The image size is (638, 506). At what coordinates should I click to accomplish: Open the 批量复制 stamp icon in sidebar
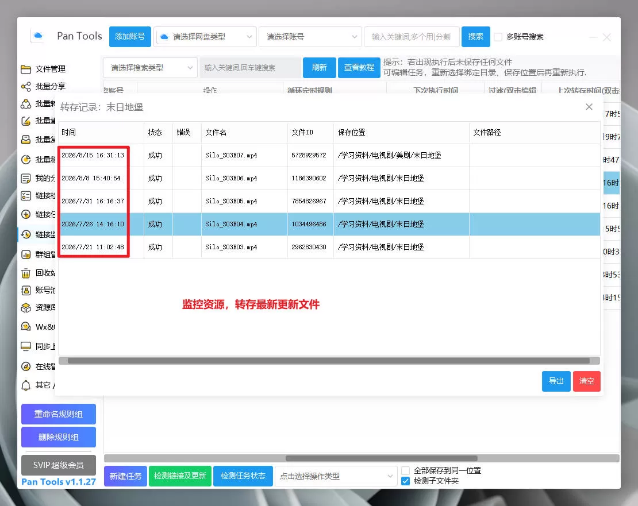[x=26, y=140]
